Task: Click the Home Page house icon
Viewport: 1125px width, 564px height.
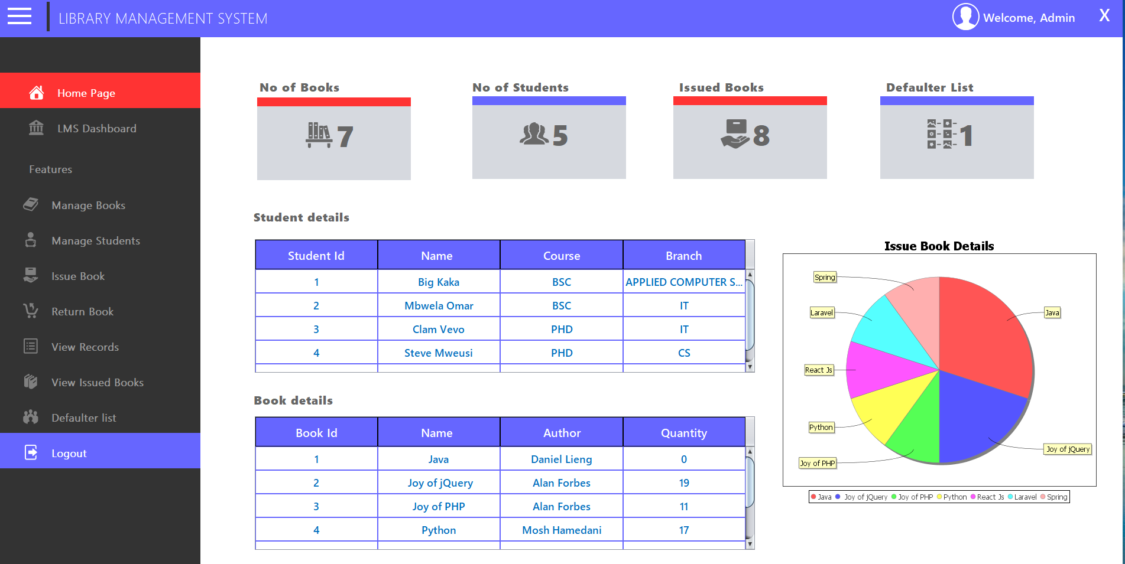Action: click(x=37, y=93)
